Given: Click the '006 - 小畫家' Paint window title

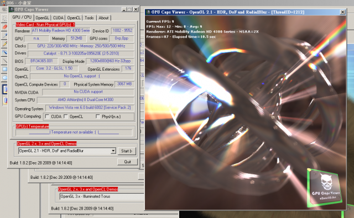Looking at the screenshot, I should click(19, 3).
